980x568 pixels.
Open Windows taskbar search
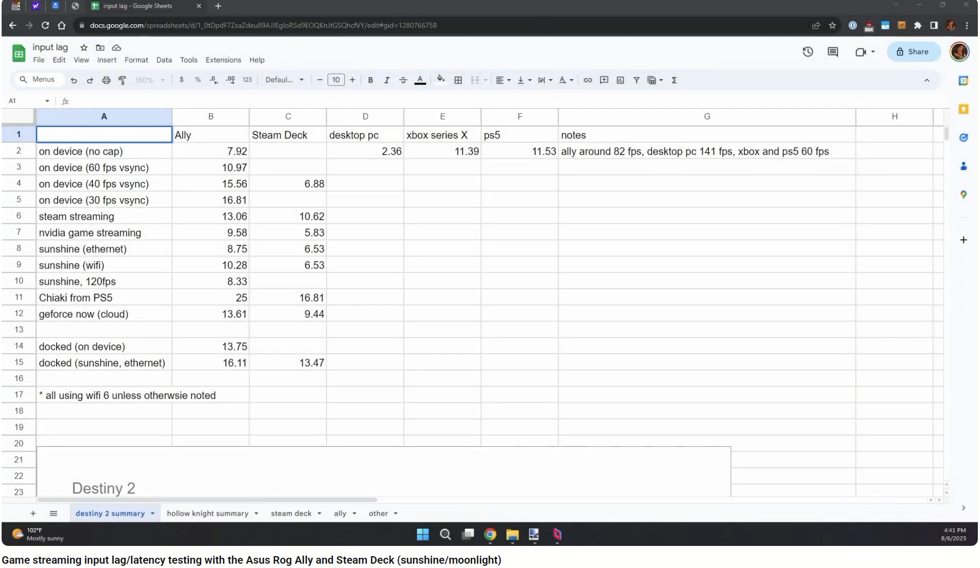pyautogui.click(x=445, y=534)
